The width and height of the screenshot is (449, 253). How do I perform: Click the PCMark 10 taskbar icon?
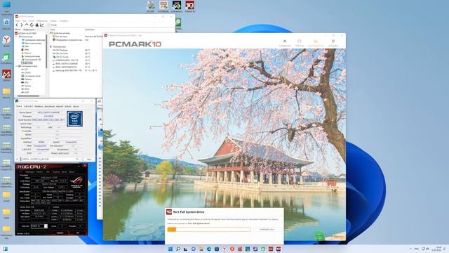(279, 249)
